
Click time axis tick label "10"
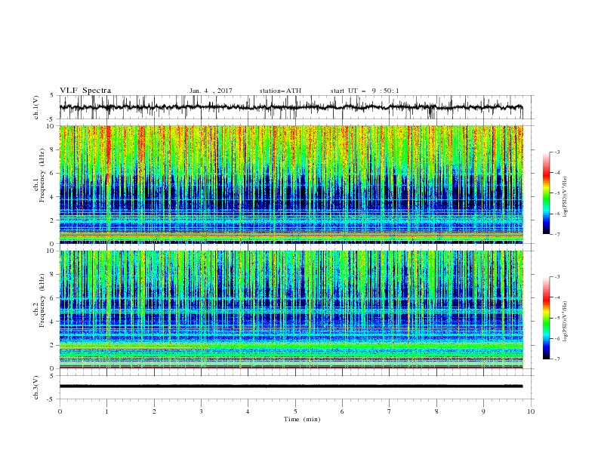pos(531,411)
